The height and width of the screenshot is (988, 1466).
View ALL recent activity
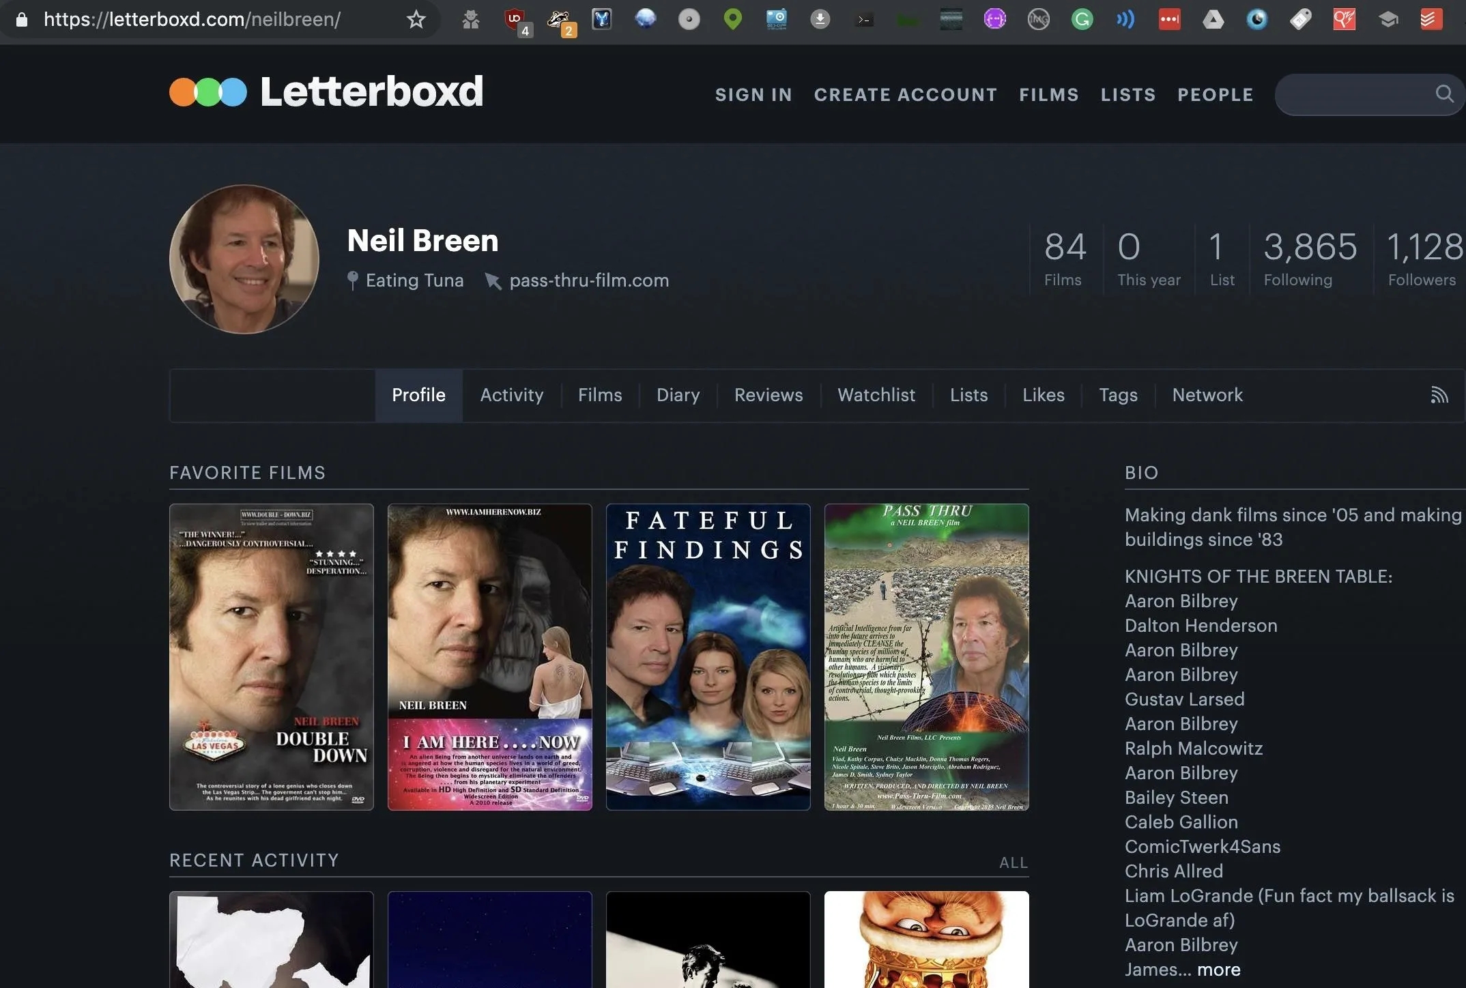[1013, 862]
